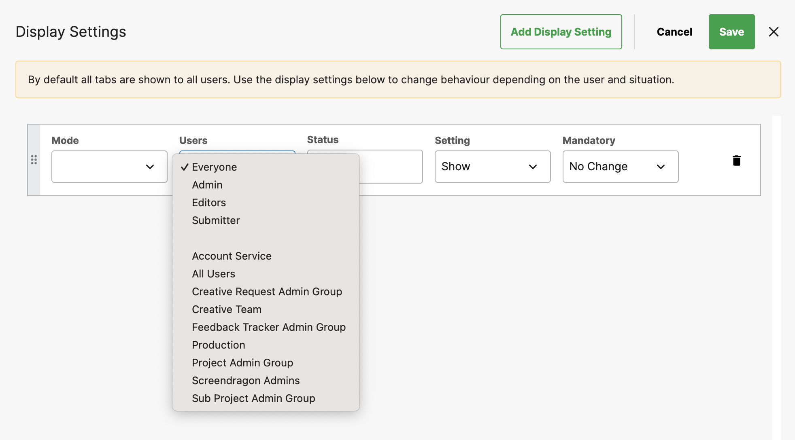Choose Admin from the Users list
Viewport: 795px width, 440px height.
tap(207, 185)
